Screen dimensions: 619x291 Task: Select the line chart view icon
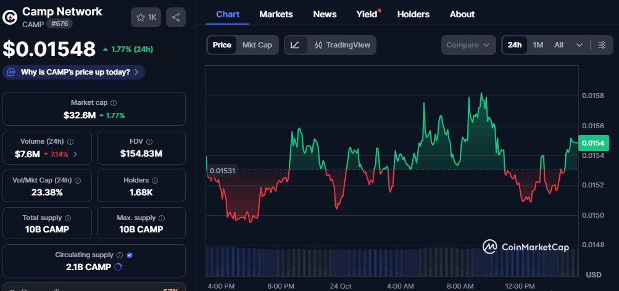(296, 45)
